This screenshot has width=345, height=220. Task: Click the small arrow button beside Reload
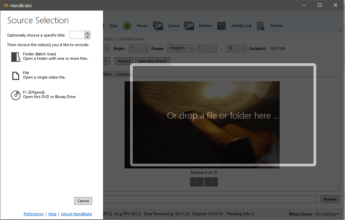coord(106,61)
